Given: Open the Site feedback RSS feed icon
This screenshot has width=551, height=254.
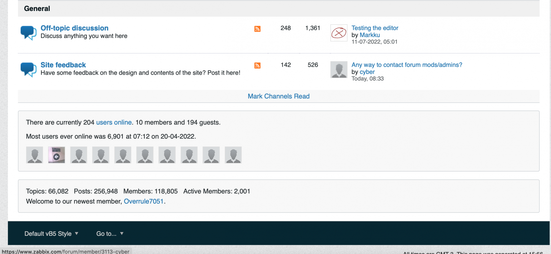Looking at the screenshot, I should (x=257, y=65).
